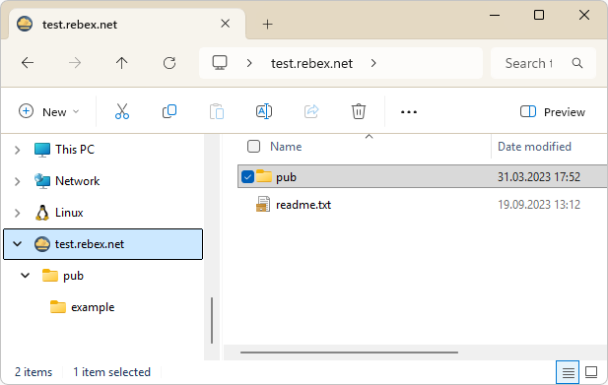This screenshot has height=385, width=608.
Task: Expand Network in navigation pane
Action: pos(18,181)
